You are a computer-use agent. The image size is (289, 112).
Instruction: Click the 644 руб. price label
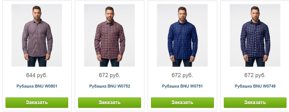tap(37, 75)
